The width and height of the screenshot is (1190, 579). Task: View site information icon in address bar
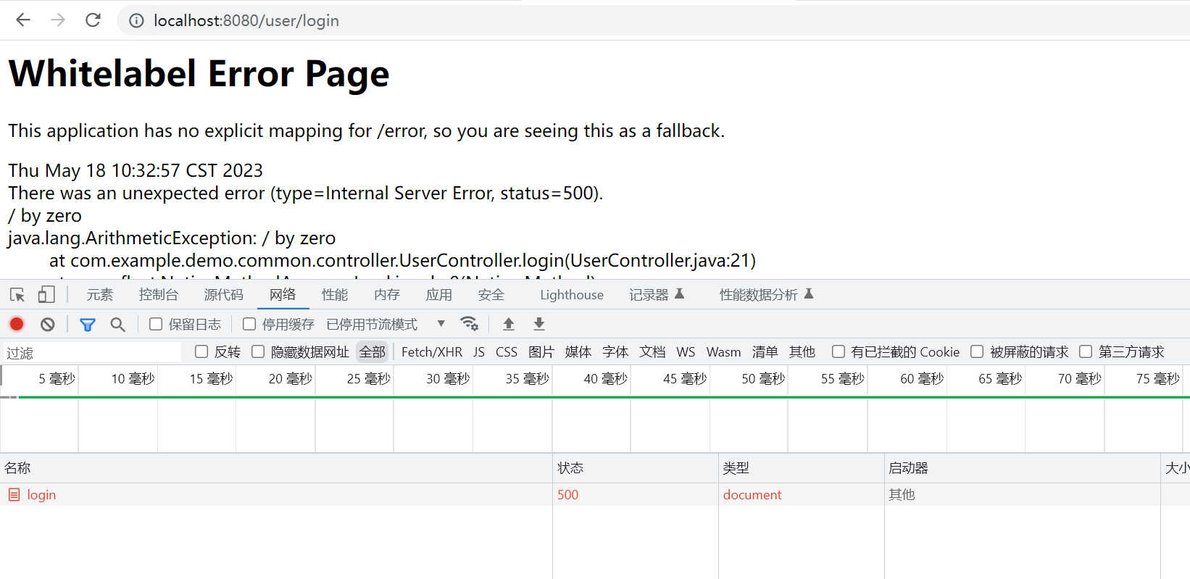coord(136,21)
